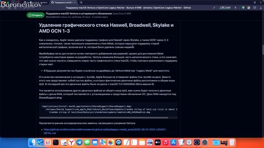264x148 pixels.
Task: Open TextEdit from the Dock
Action: tap(126, 142)
